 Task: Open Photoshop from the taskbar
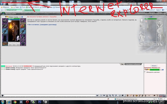40,102
